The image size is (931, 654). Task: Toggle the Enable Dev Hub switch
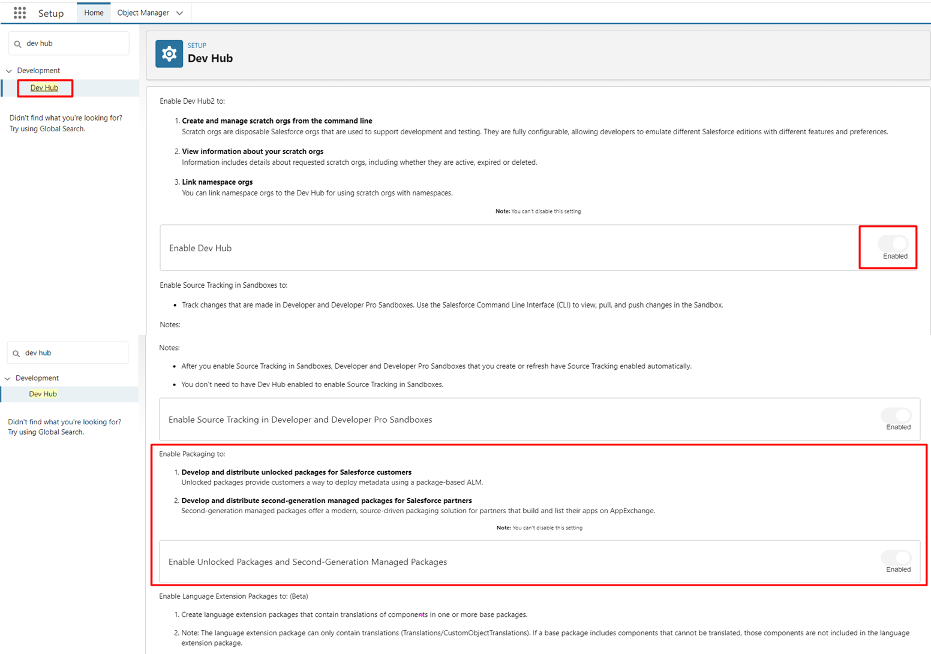(893, 243)
